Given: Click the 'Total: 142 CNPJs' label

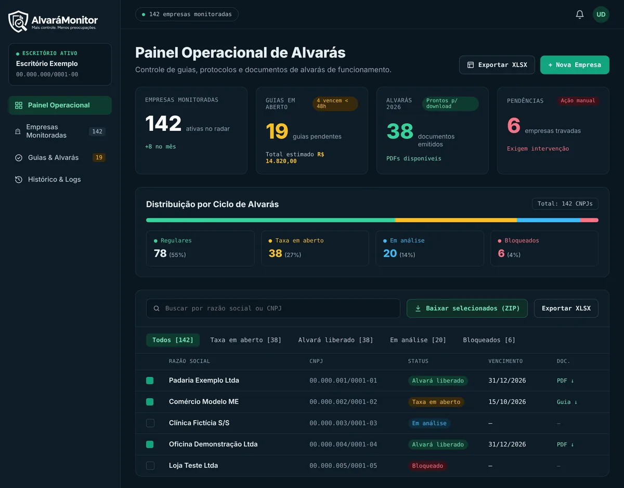Looking at the screenshot, I should [x=565, y=204].
